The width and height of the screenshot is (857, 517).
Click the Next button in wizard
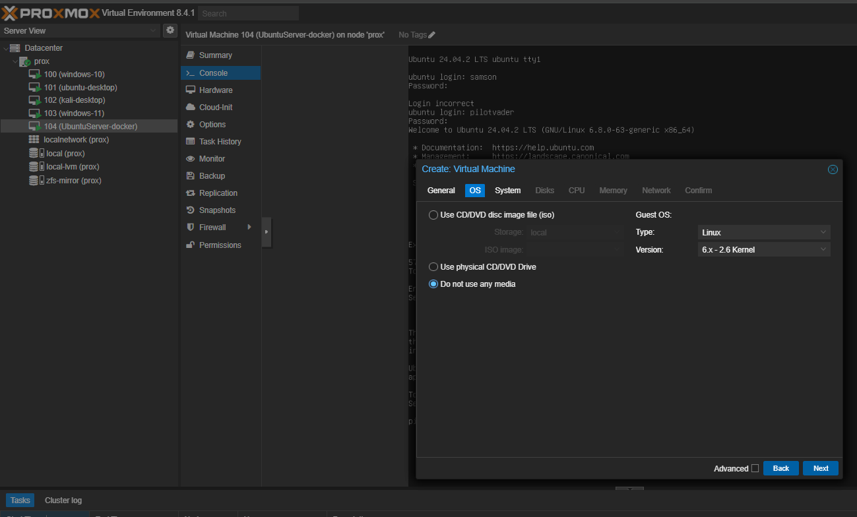(x=820, y=468)
